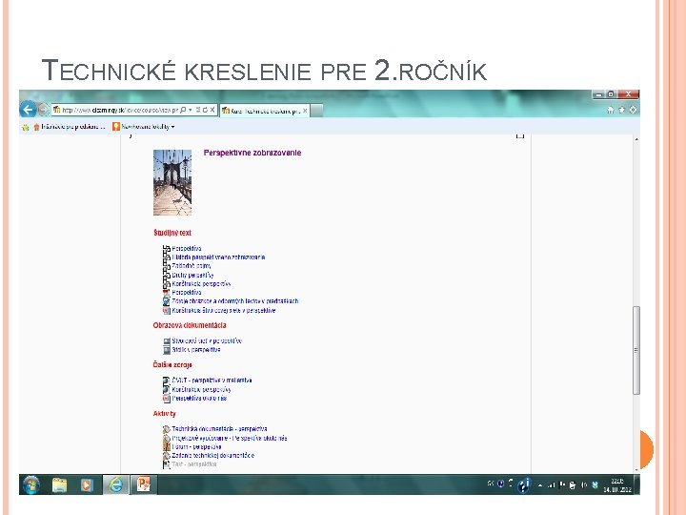Click the add-to-favorites-bar star icon
Screen dimensions: 686x515
26,127
